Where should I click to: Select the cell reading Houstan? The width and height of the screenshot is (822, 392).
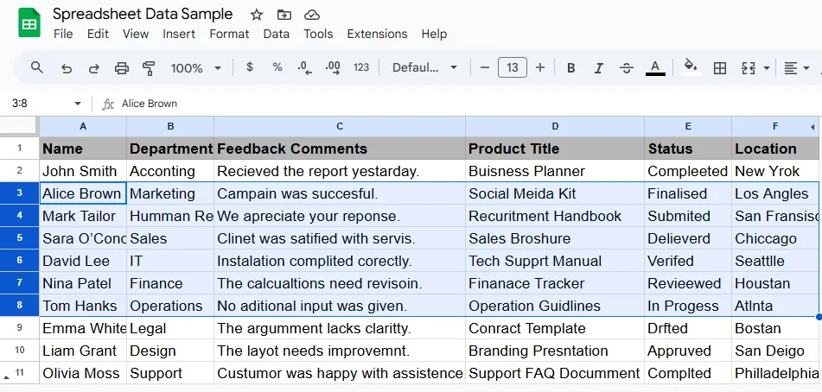click(775, 284)
